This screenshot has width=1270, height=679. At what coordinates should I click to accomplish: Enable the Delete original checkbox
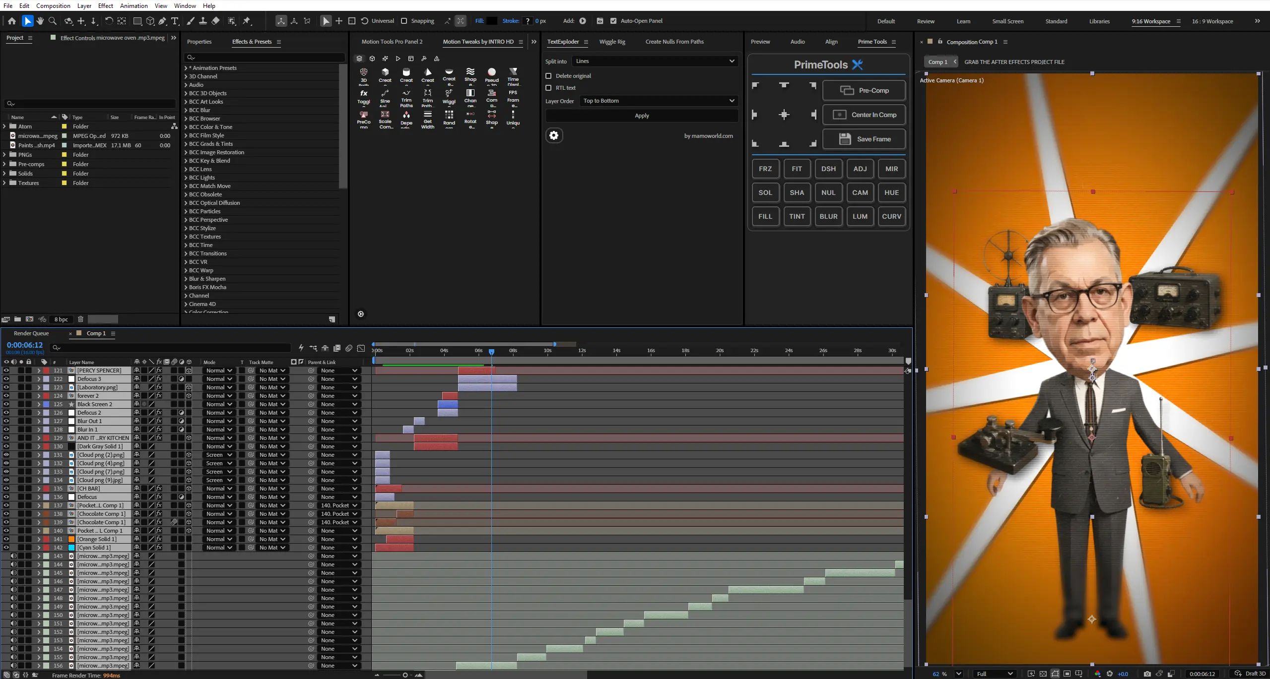[x=548, y=76]
